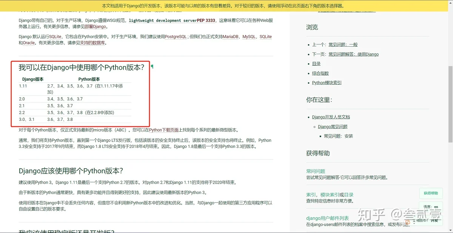Image resolution: width=453 pixels, height=233 pixels.
Task: Open the 索引 link in the help section
Action: pos(311,195)
